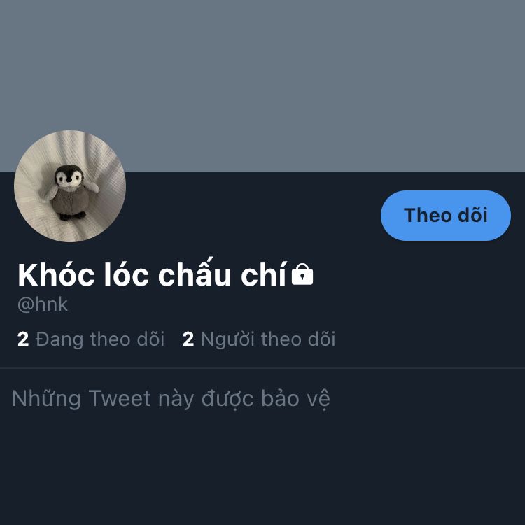Screen dimensions: 525x525
Task: Click the word Tweet in protected notice
Action: pyautogui.click(x=120, y=398)
